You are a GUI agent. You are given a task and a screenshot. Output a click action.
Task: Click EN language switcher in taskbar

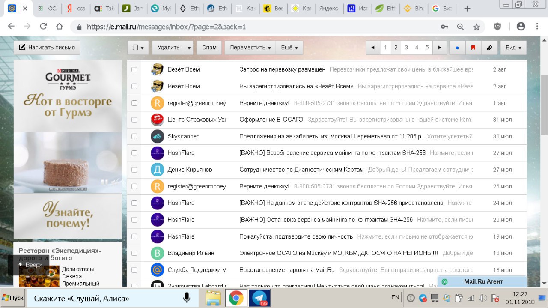coord(395,297)
